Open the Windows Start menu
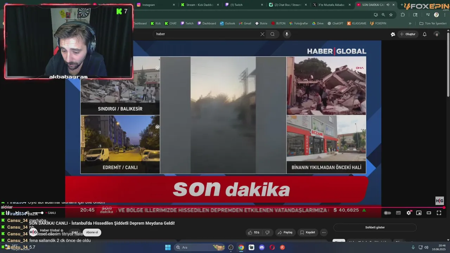The height and width of the screenshot is (253, 450). 168,247
